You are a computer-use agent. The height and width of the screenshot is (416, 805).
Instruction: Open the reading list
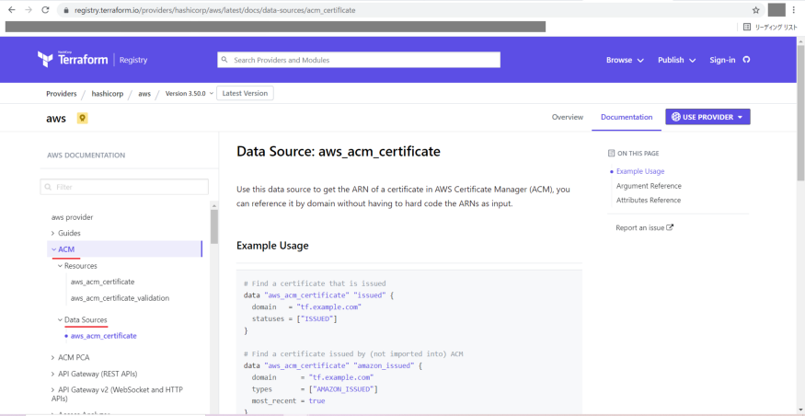click(x=771, y=28)
